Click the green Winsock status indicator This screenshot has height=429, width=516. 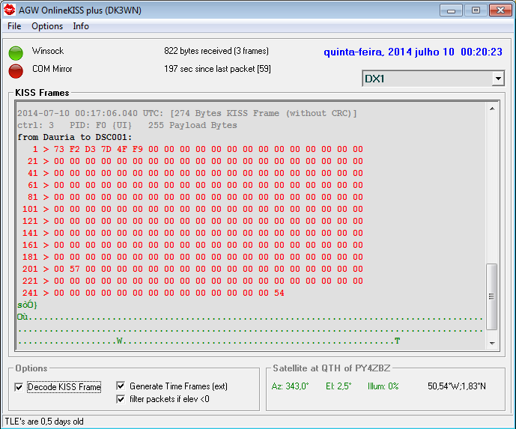pyautogui.click(x=16, y=53)
